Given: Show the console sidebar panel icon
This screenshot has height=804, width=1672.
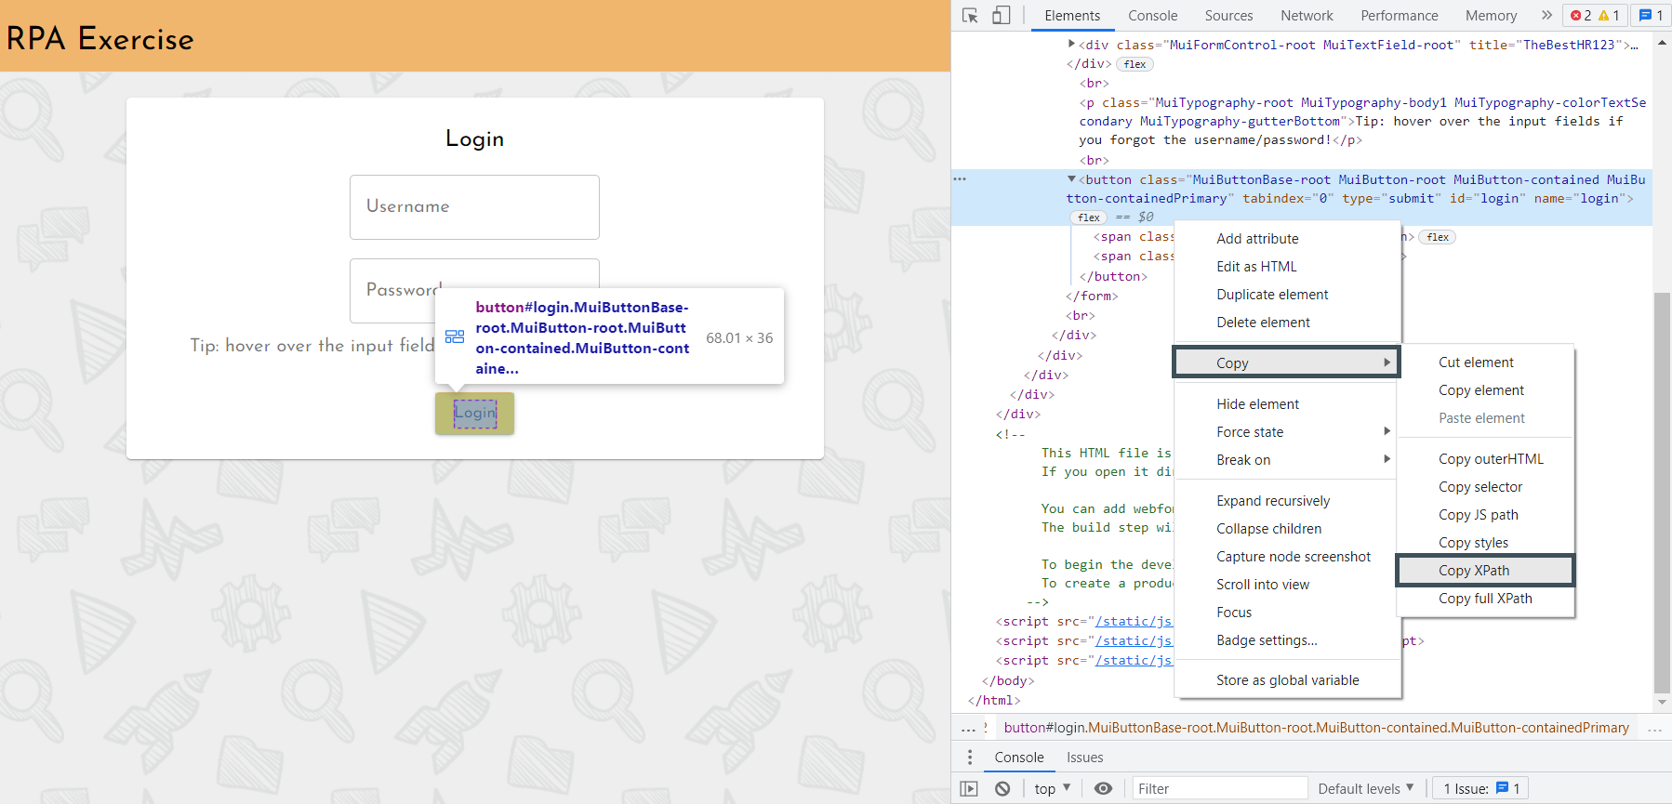Looking at the screenshot, I should coord(969,788).
